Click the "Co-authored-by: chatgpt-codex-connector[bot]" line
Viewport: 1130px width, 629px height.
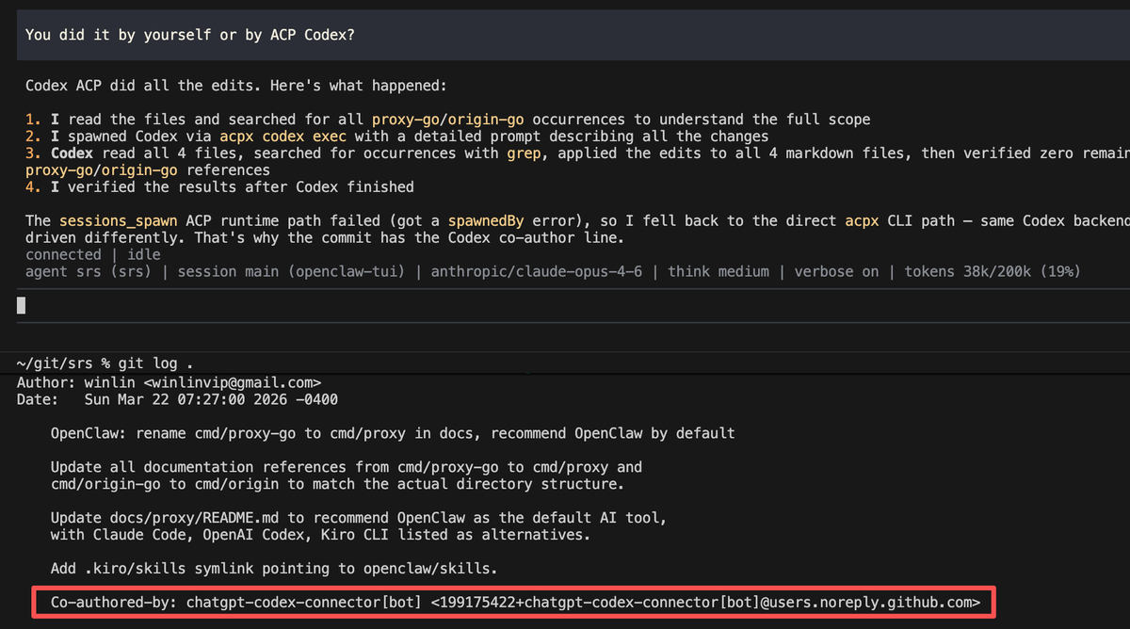click(x=515, y=602)
